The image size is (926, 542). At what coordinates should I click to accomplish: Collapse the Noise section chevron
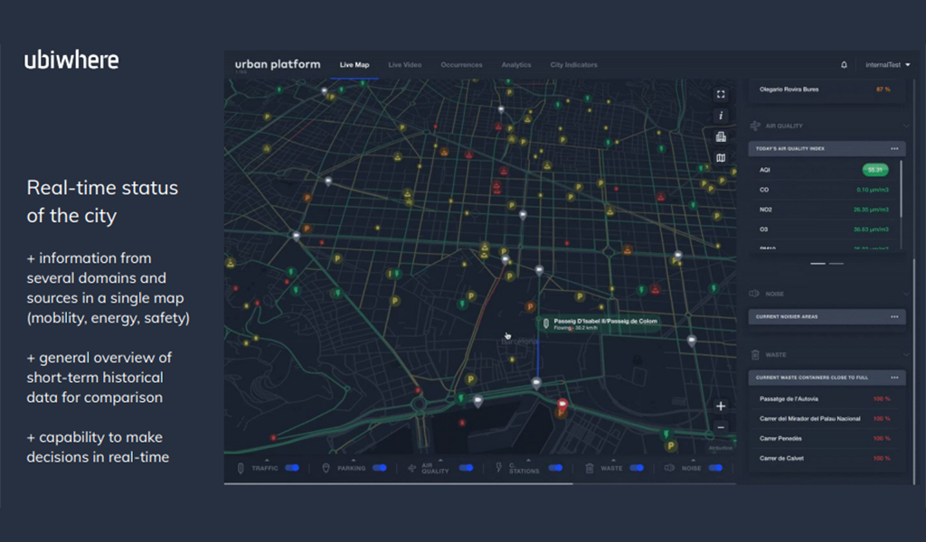click(x=906, y=294)
